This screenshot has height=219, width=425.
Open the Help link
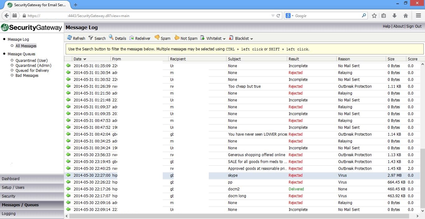pos(386,26)
